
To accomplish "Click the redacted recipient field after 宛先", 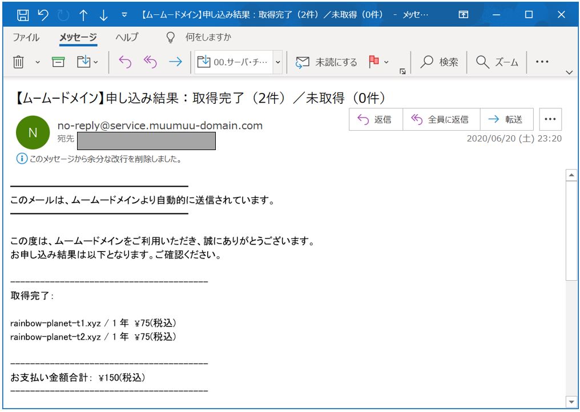I will [146, 141].
